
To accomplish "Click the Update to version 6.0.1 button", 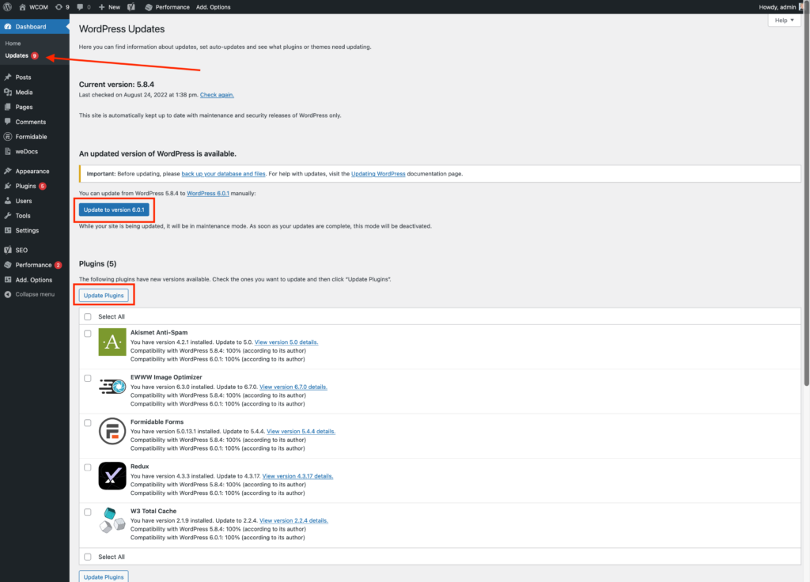I will click(x=114, y=210).
